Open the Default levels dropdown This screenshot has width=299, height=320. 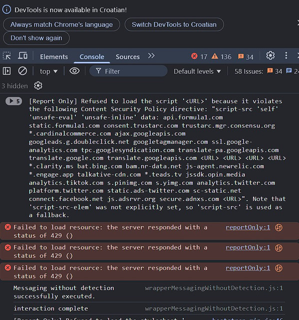point(197,71)
